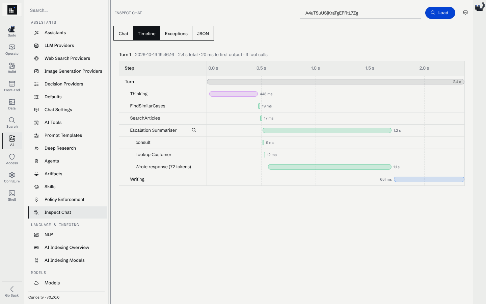Viewport: 486px width, 304px height.
Task: Open Policy Enforcement
Action: 68,200
